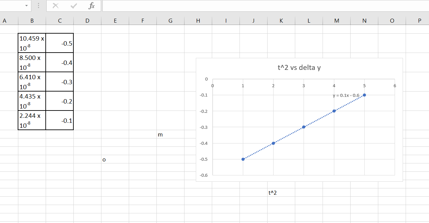Open the Name Box dropdown arrow
Viewport: 429px width, 223px height.
coord(26,6)
